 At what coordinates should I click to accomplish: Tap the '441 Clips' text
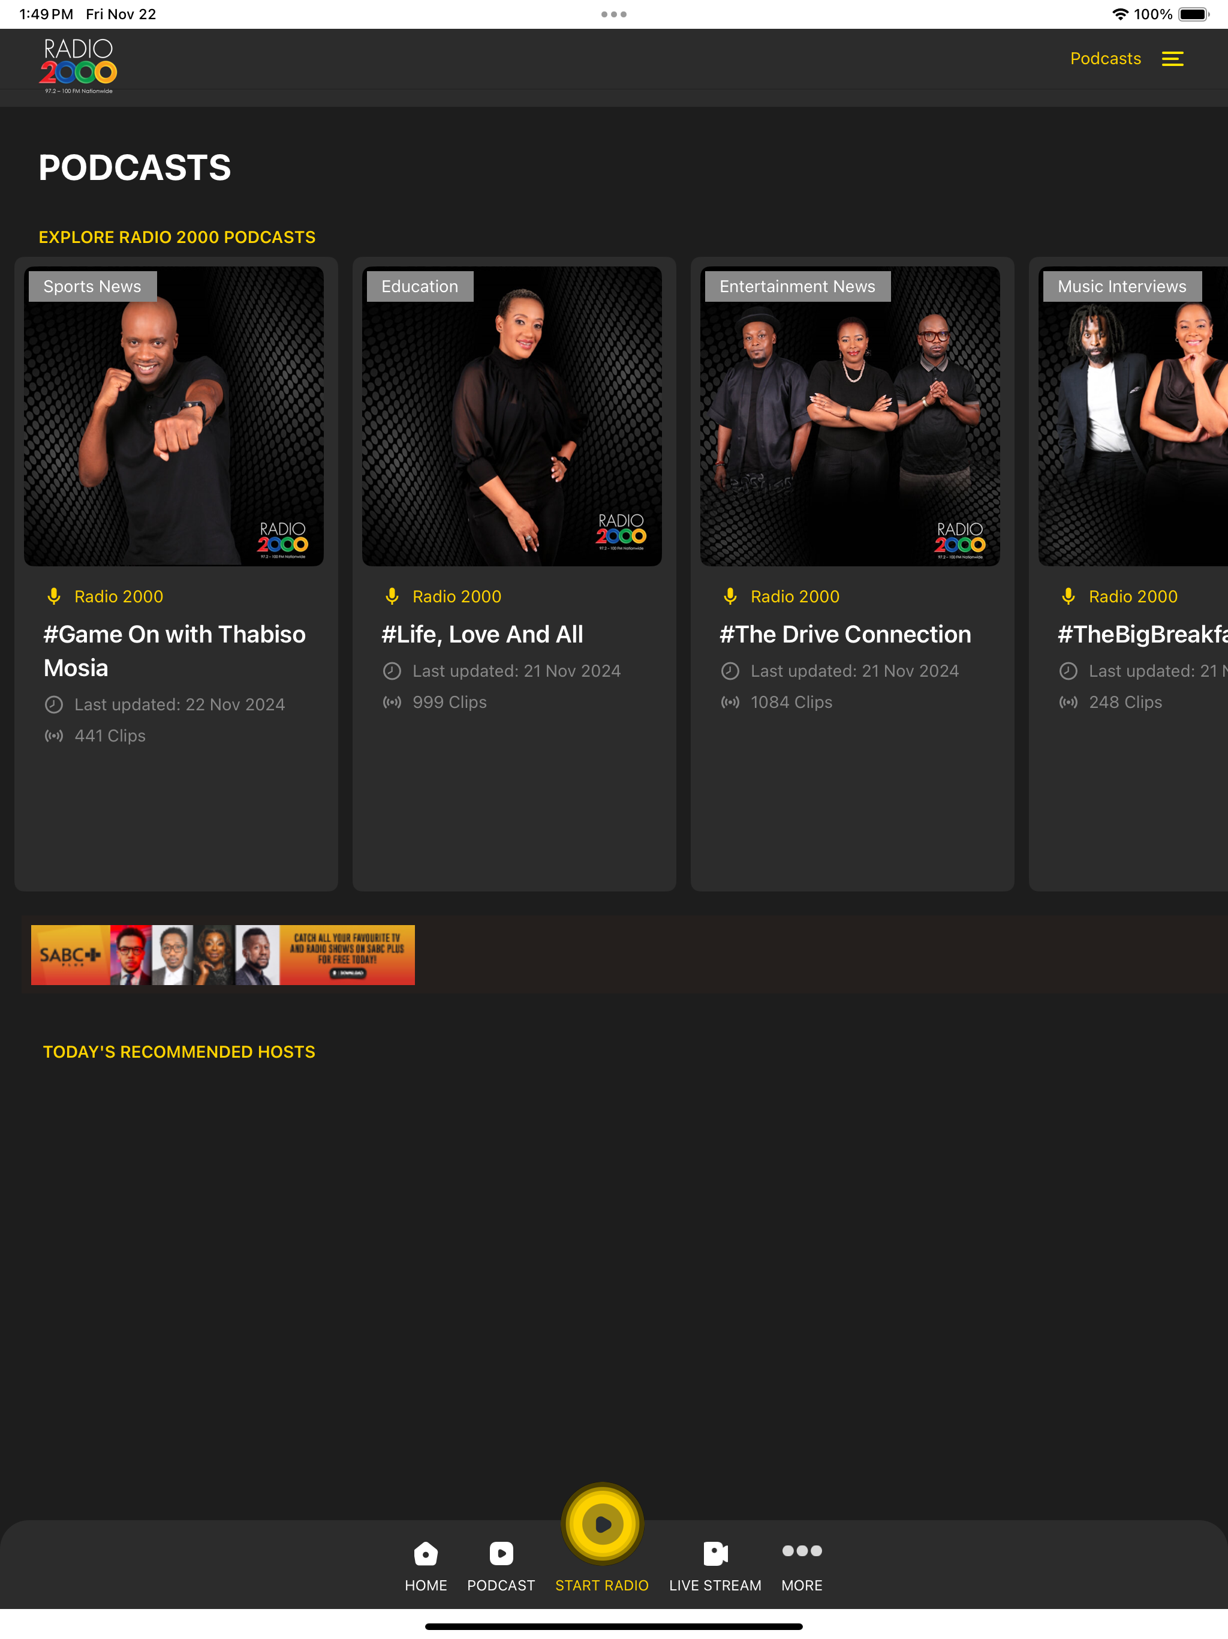click(x=110, y=736)
